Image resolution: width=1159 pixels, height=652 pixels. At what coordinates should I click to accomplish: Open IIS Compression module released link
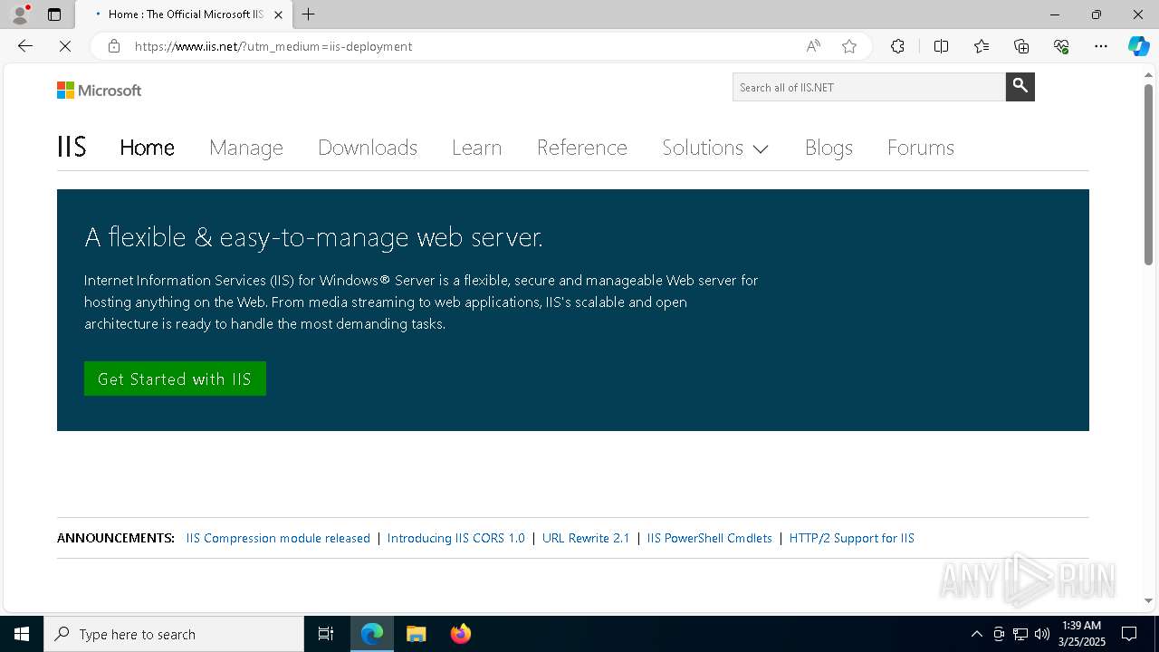tap(278, 538)
